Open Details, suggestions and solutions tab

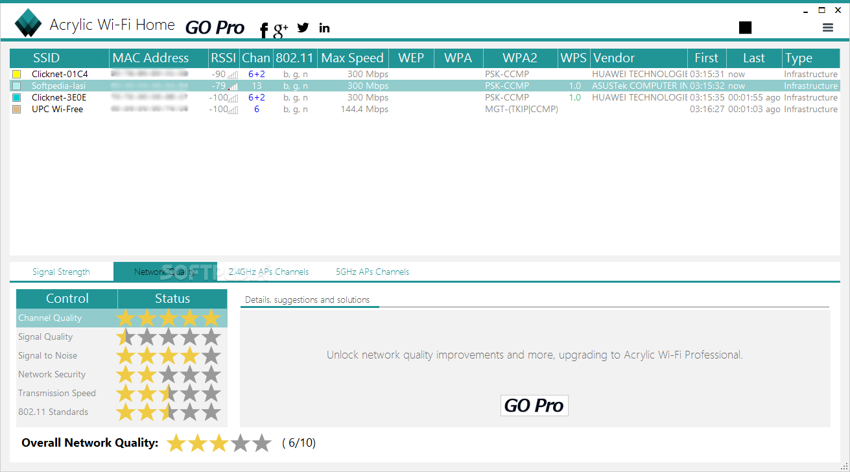(307, 300)
